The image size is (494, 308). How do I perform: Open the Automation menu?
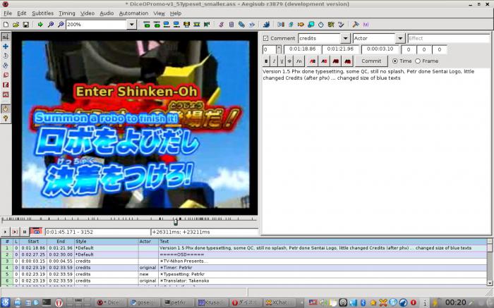133,13
